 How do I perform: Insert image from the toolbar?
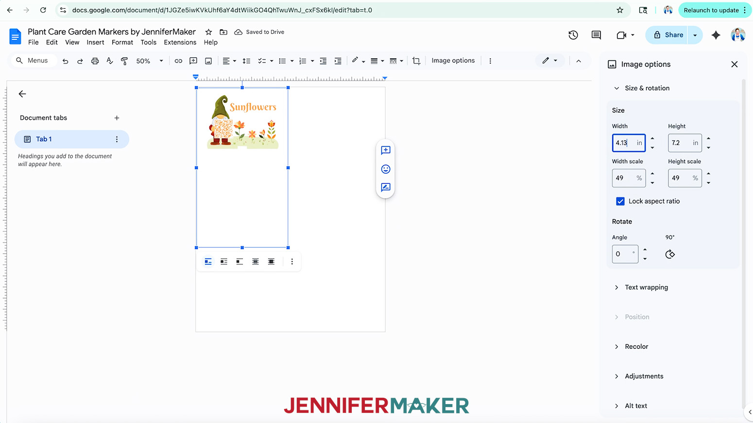(208, 61)
